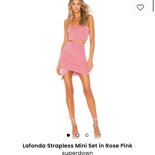
Task: Click the vertical scrollbar thumb
Action: pyautogui.click(x=153, y=6)
